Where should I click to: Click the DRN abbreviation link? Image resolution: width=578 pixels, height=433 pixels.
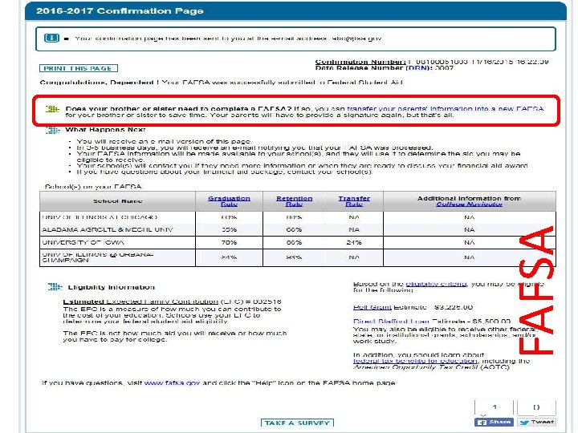[x=417, y=68]
